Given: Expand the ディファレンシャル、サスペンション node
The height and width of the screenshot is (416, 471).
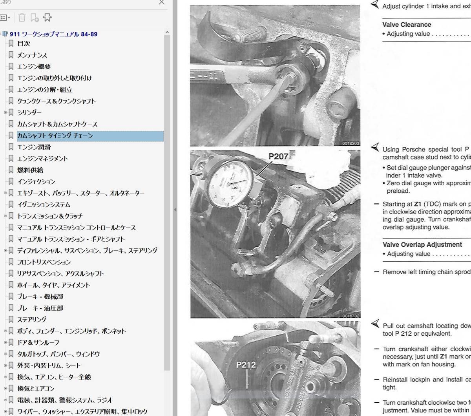Looking at the screenshot, I should click(x=5, y=250).
